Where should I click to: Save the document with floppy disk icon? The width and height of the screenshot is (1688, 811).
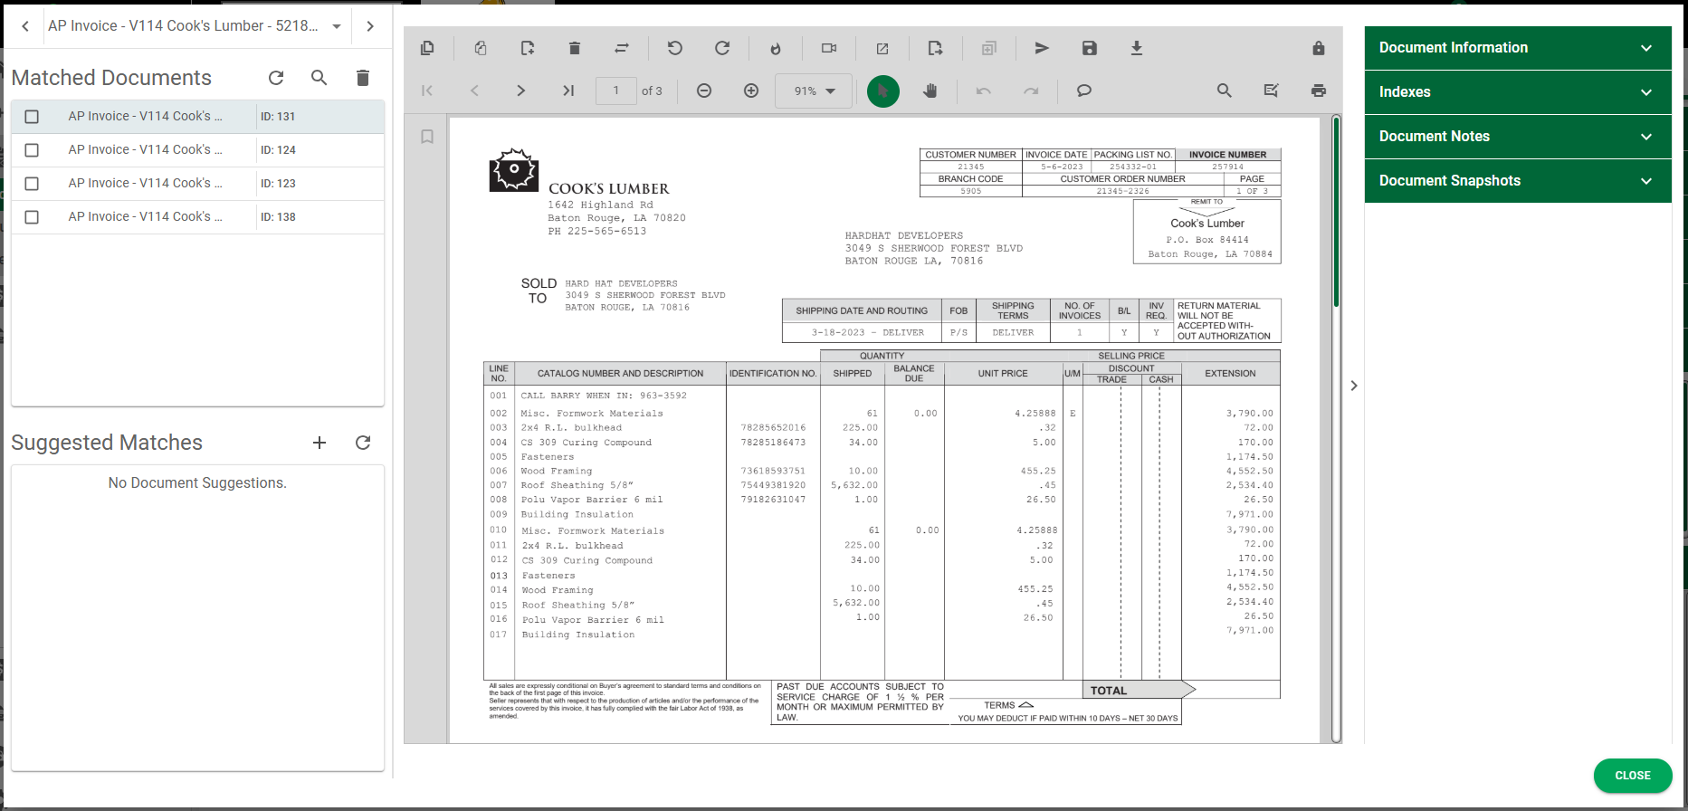click(1090, 48)
